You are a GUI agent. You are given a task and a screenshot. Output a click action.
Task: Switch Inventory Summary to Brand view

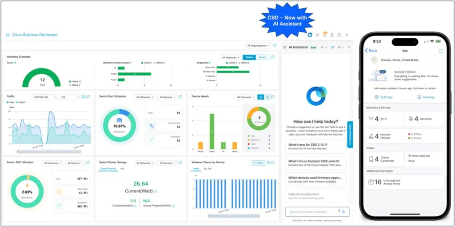tap(262, 57)
